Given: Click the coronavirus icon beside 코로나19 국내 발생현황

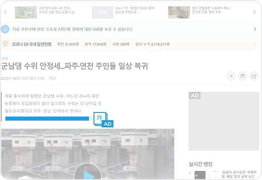Looking at the screenshot, I should [5, 44].
